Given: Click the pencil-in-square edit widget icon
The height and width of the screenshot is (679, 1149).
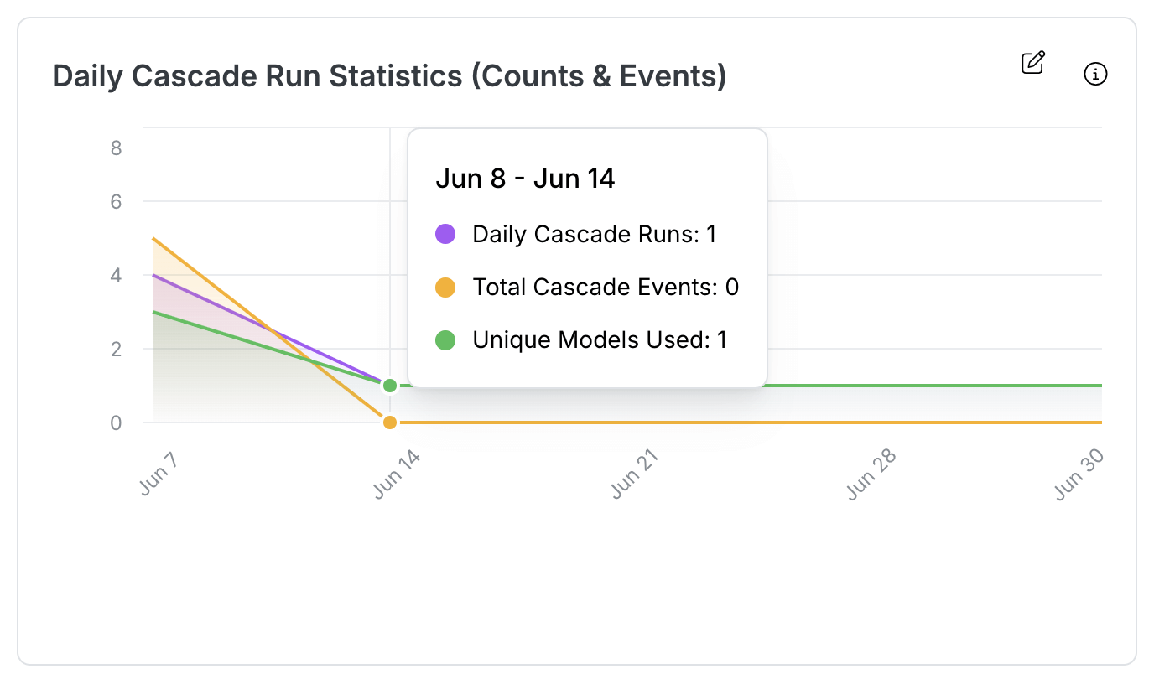Looking at the screenshot, I should (x=1032, y=62).
